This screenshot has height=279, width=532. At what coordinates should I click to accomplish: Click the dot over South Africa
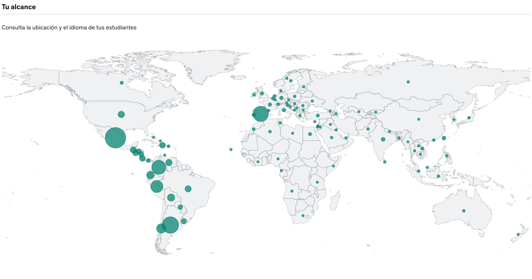coord(303,215)
